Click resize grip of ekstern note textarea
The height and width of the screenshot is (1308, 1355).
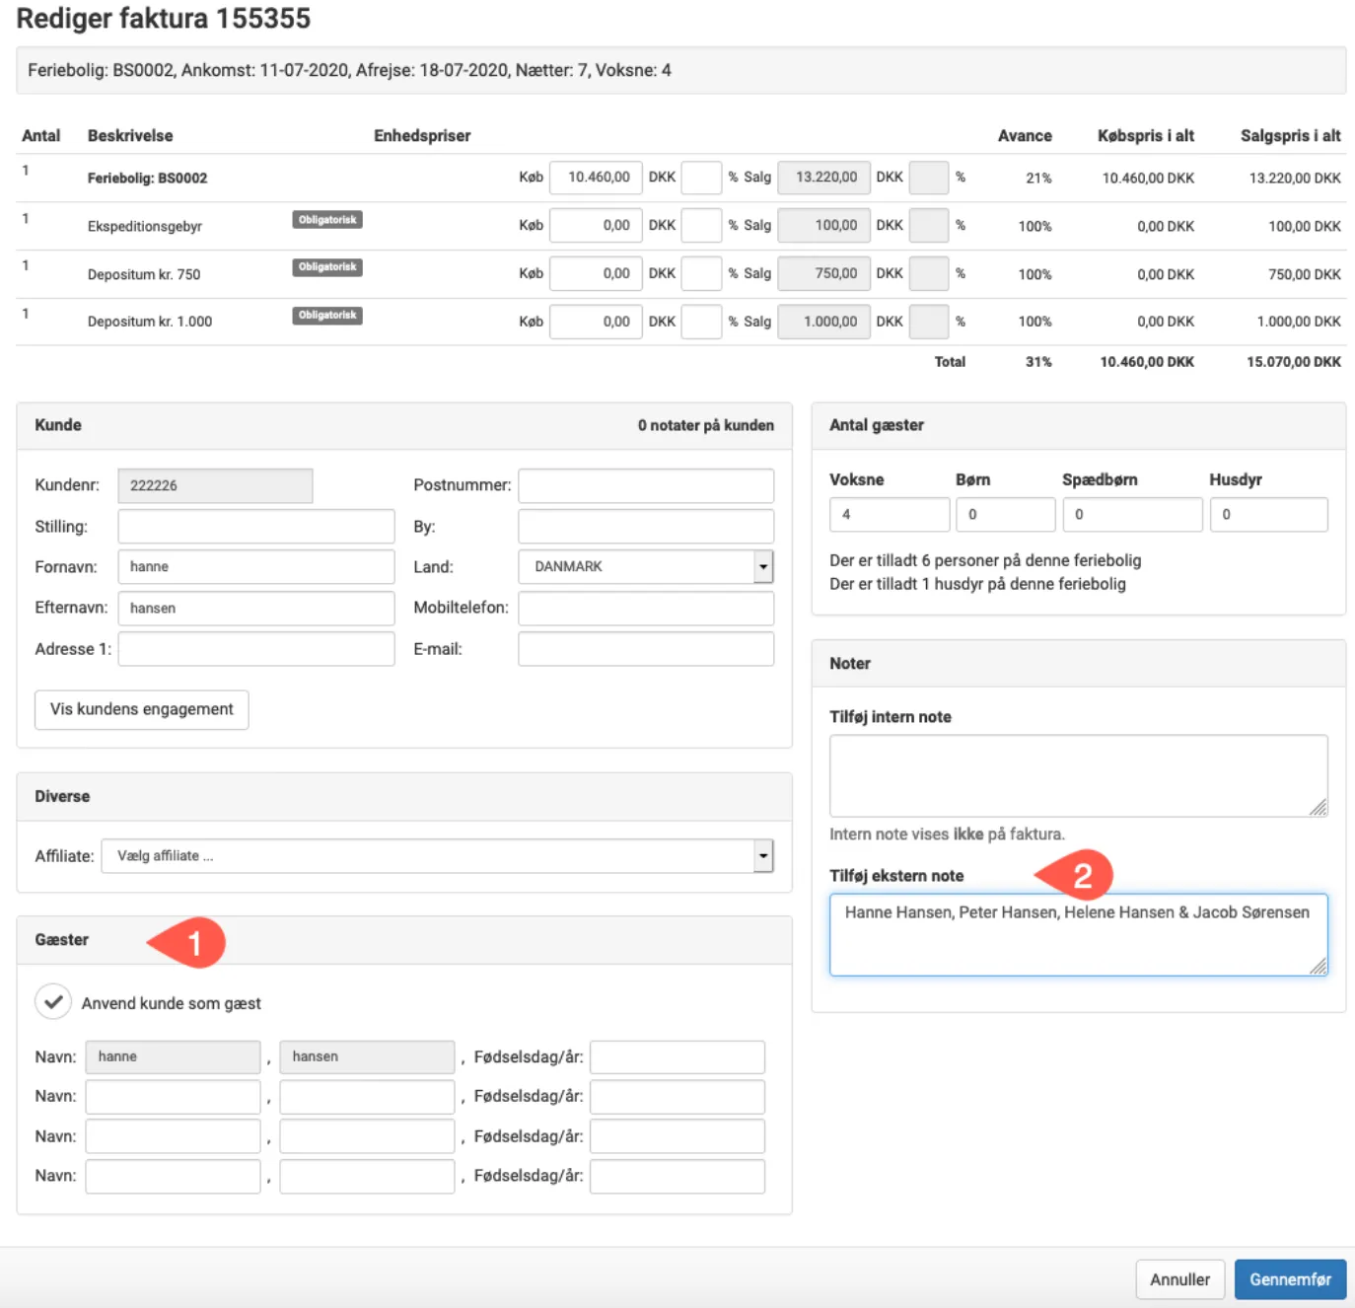click(1318, 966)
